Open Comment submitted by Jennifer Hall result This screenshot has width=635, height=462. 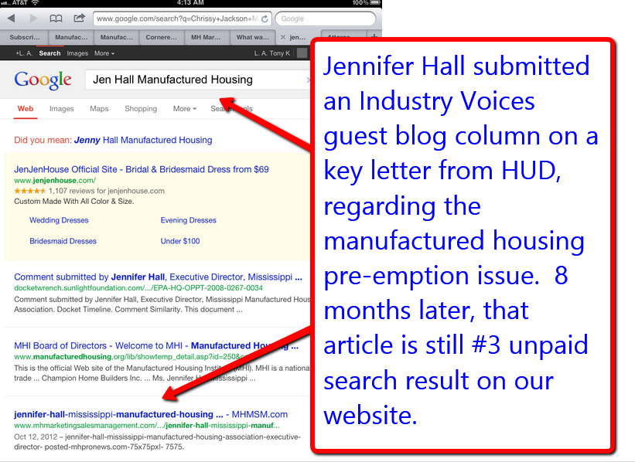[x=158, y=277]
